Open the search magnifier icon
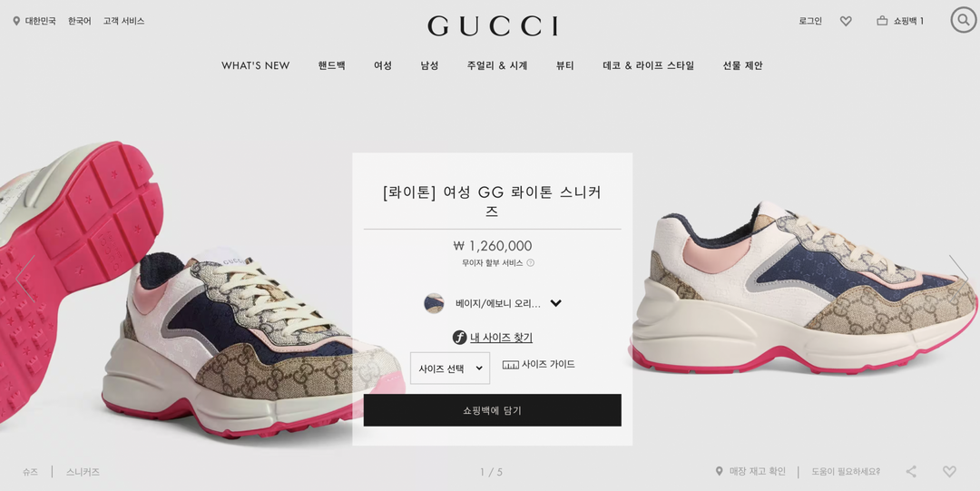The width and height of the screenshot is (980, 491). click(x=964, y=20)
